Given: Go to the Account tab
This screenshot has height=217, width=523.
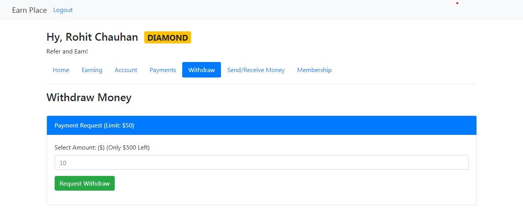Looking at the screenshot, I should 126,70.
